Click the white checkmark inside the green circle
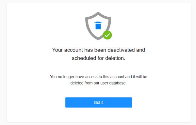Image resolution: width=196 pixels, height=125 pixels. 107,35
